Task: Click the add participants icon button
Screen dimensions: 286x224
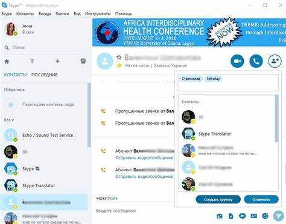Action: (275, 61)
